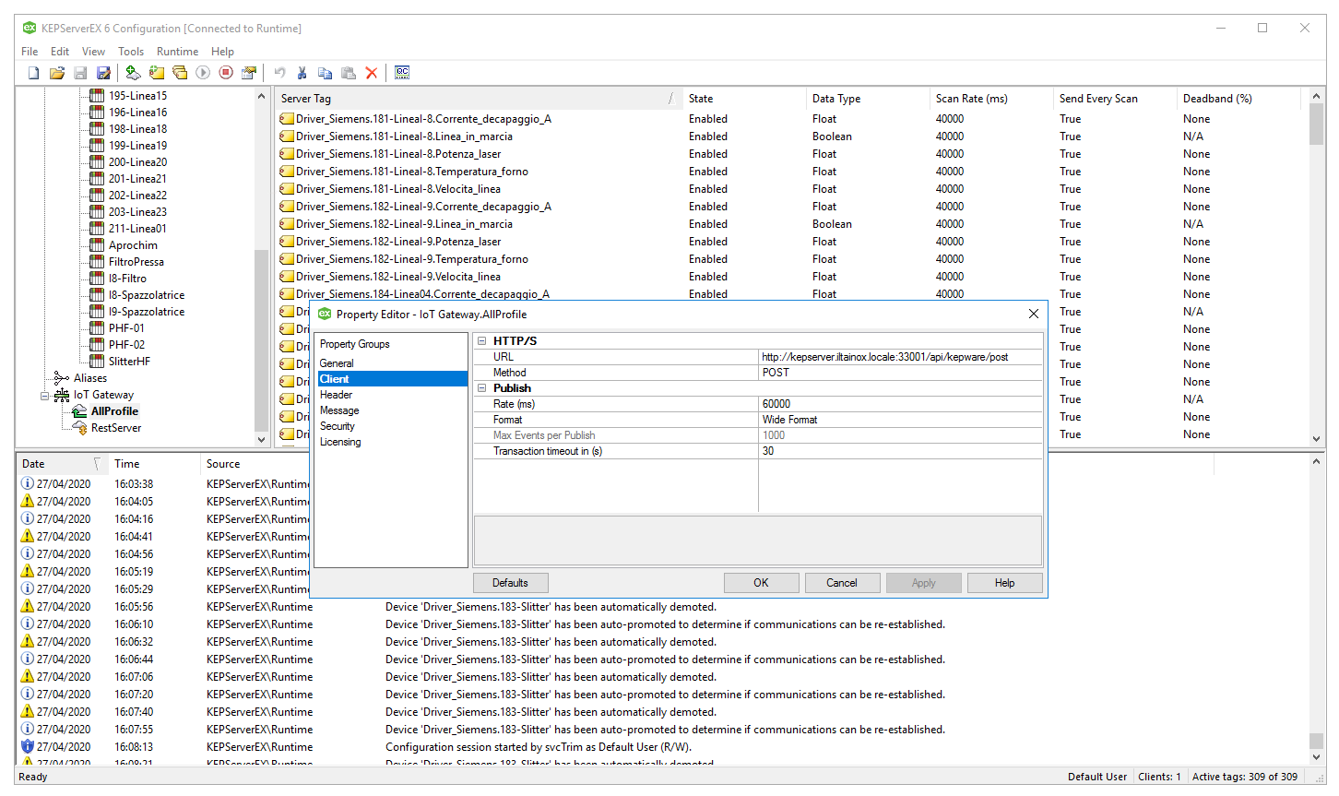Click the Defaults button
This screenshot has height=796, width=1339.
coord(510,583)
